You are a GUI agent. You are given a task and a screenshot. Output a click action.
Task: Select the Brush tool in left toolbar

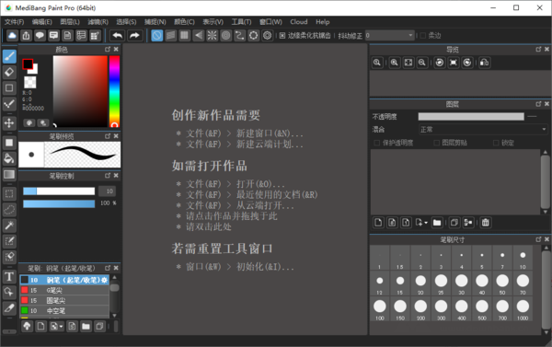pos(9,57)
